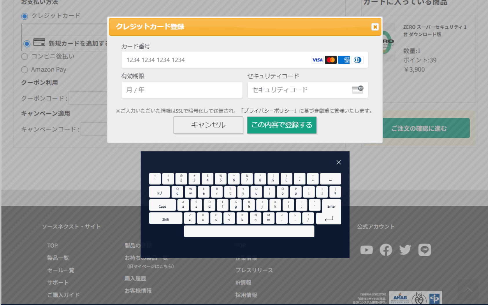Tap the 0 key on virtual keyboard
Viewport: 488px width, 305px height.
pyautogui.click(x=286, y=179)
